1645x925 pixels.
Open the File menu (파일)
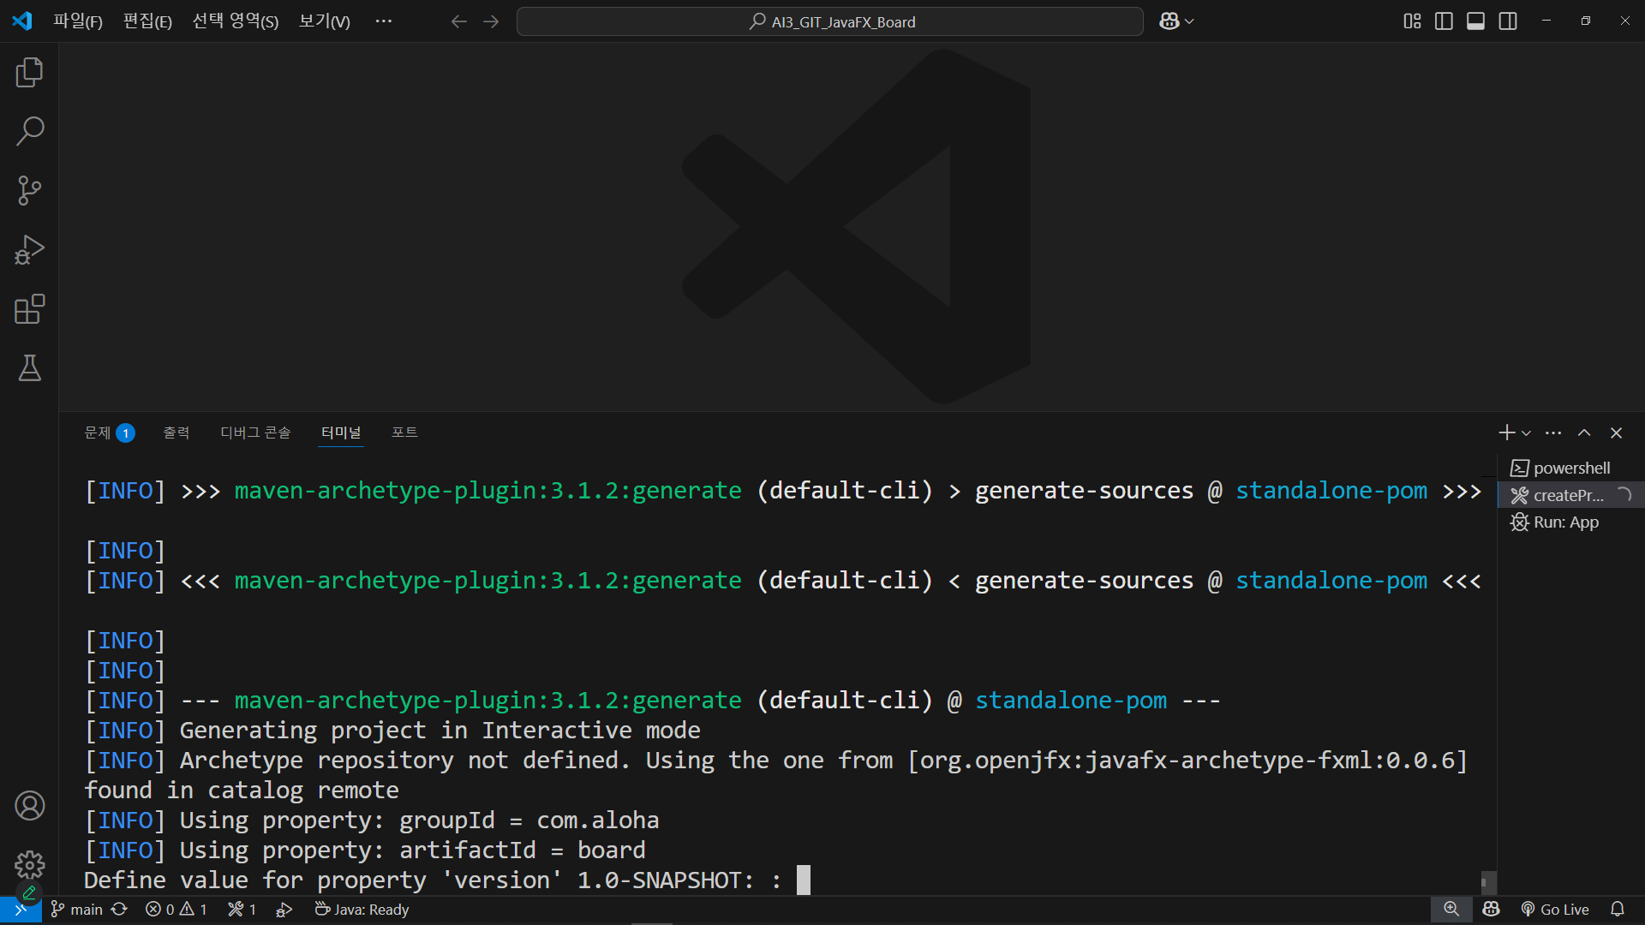77,21
